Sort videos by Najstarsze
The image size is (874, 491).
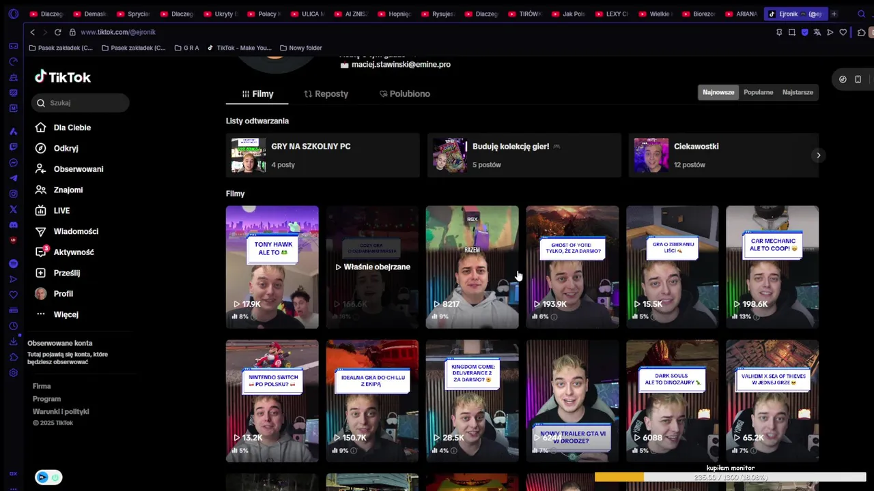click(798, 92)
